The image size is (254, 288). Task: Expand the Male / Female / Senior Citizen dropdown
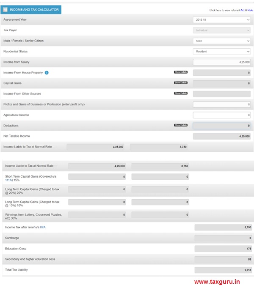click(x=221, y=41)
